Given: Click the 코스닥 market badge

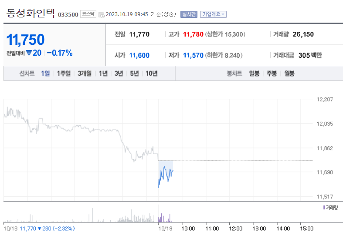Looking at the screenshot, I should pyautogui.click(x=88, y=14).
